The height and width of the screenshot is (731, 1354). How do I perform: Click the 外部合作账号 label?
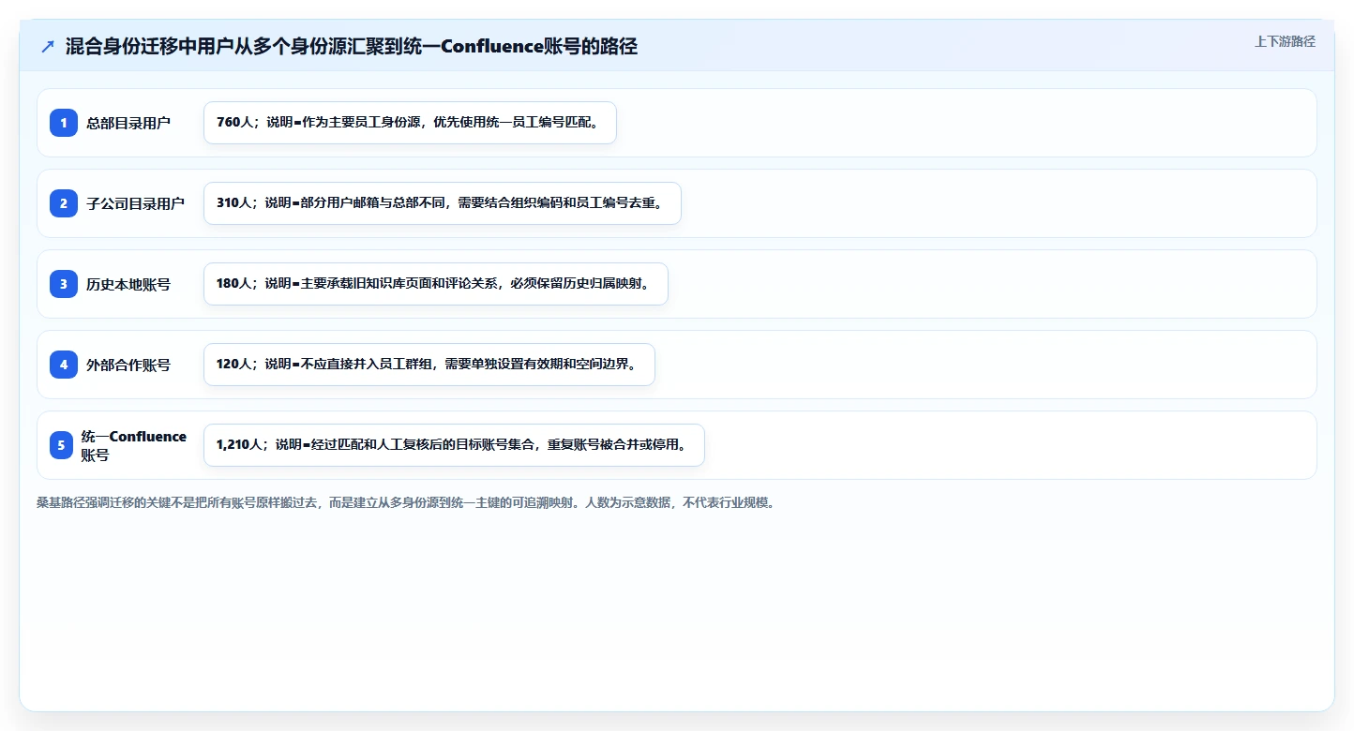[x=128, y=365]
